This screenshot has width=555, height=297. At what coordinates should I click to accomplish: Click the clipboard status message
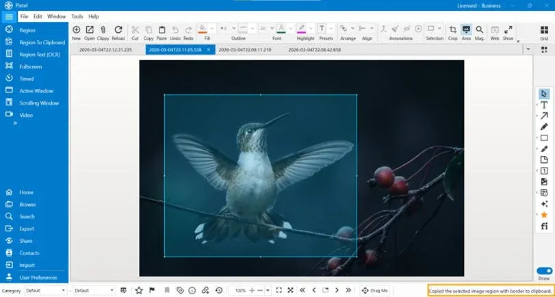click(x=491, y=291)
